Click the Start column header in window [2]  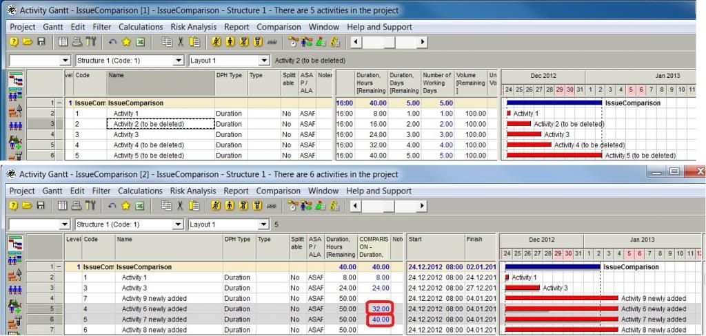pyautogui.click(x=436, y=247)
